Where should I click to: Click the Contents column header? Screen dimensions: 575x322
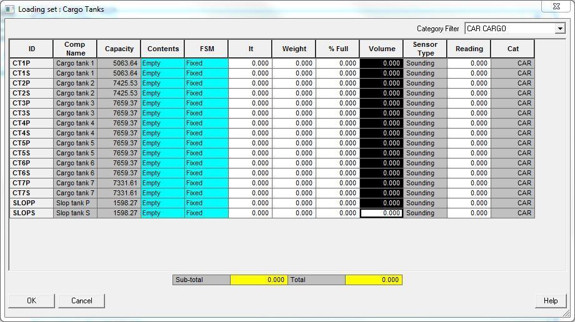pyautogui.click(x=163, y=49)
